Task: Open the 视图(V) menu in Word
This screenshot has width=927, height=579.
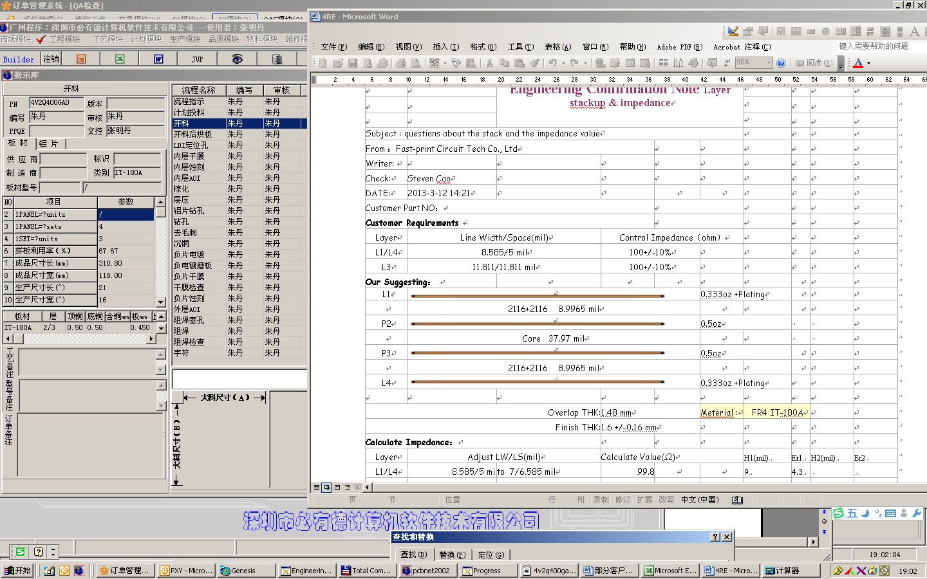Action: [409, 47]
